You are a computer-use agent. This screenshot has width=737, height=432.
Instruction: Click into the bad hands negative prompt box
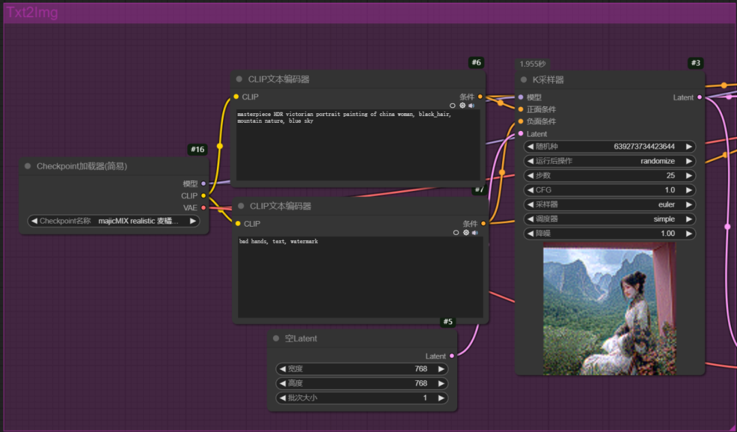(360, 277)
